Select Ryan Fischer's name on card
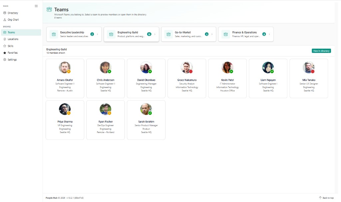Screen dimensions: 341x202 (x=106, y=121)
